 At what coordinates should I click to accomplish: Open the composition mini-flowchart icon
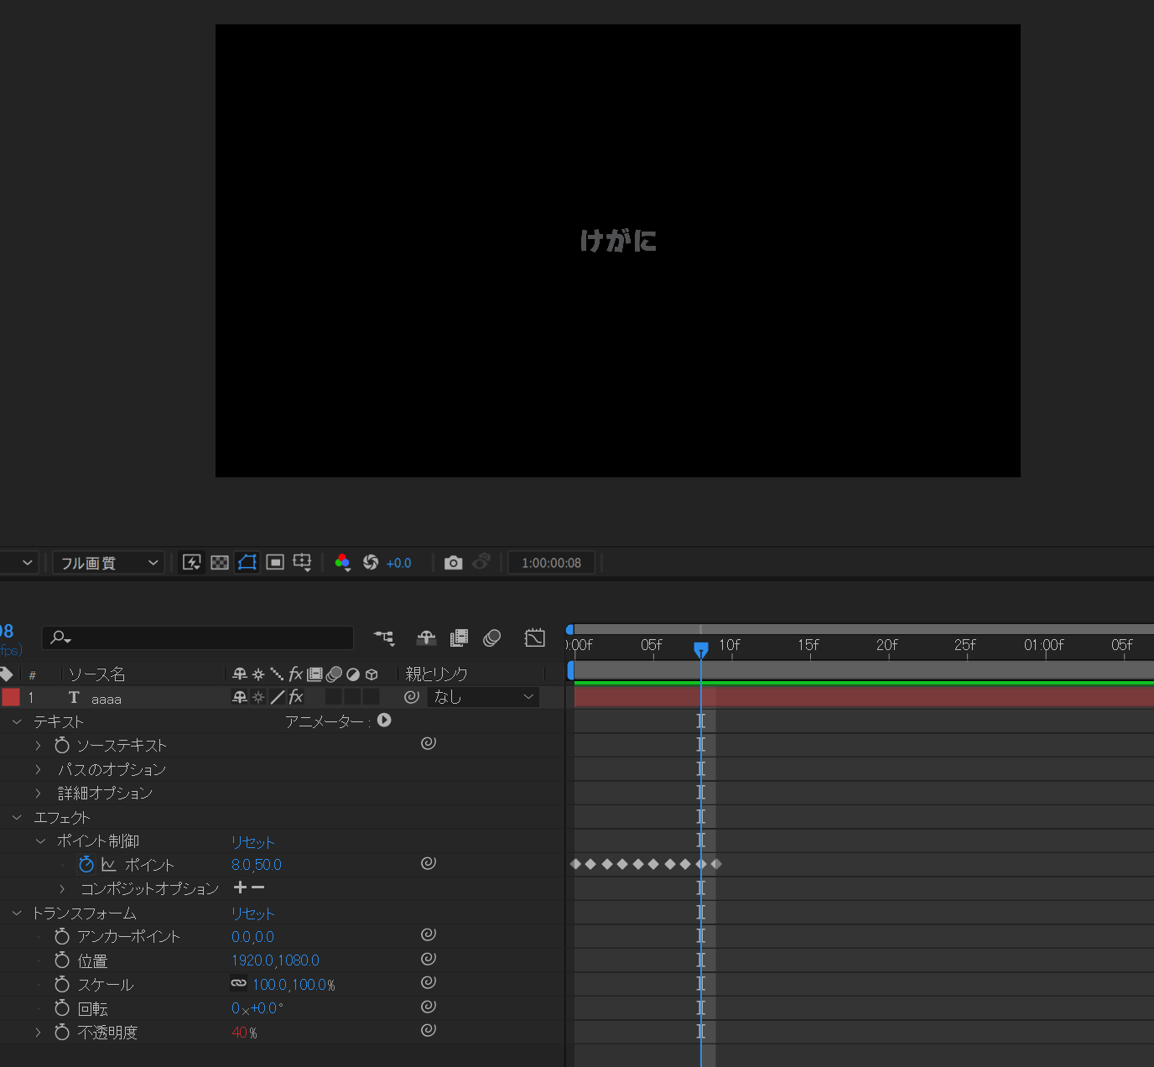click(385, 638)
